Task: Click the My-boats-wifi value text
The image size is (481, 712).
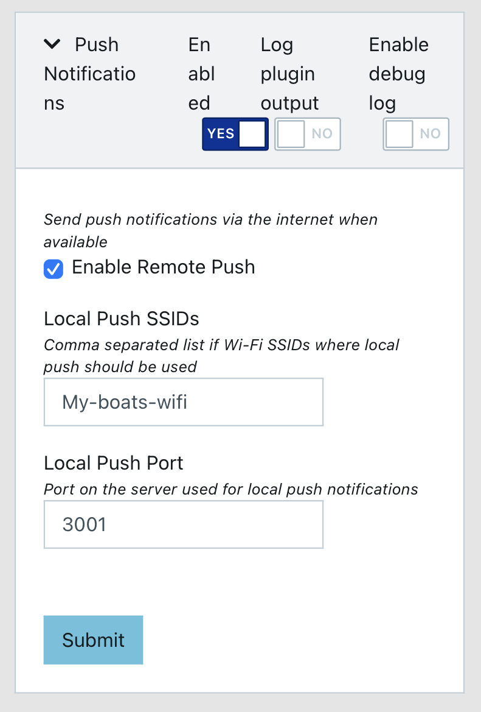Action: pyautogui.click(x=125, y=402)
